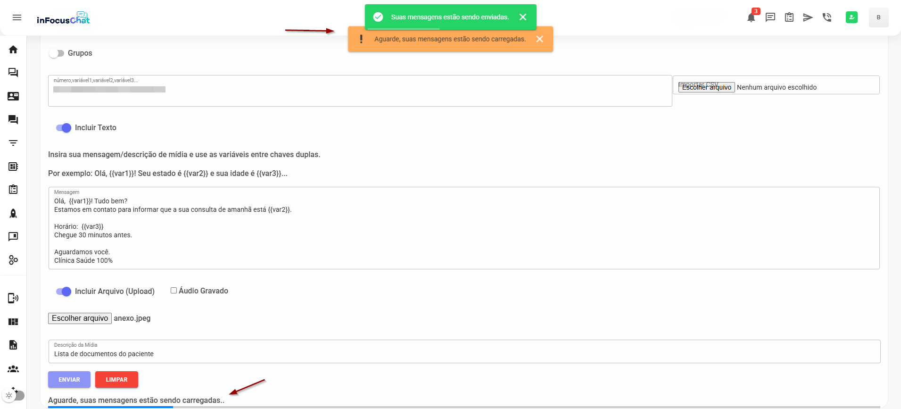The width and height of the screenshot is (901, 409).
Task: Open the people group icon in sidebar
Action: [x=13, y=369]
